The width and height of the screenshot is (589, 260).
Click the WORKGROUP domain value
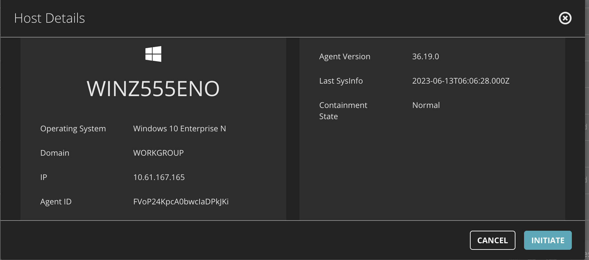[x=158, y=153]
